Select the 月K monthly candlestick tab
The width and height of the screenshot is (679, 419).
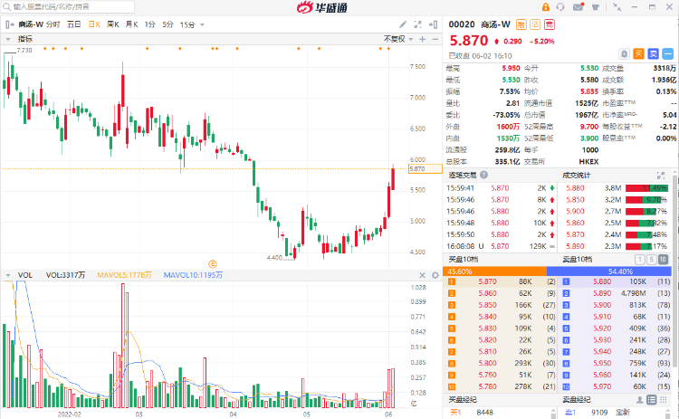pos(131,24)
